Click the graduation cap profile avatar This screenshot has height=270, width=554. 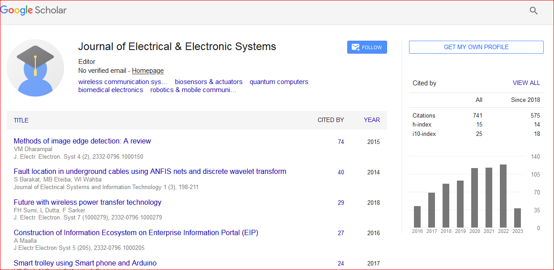35,68
